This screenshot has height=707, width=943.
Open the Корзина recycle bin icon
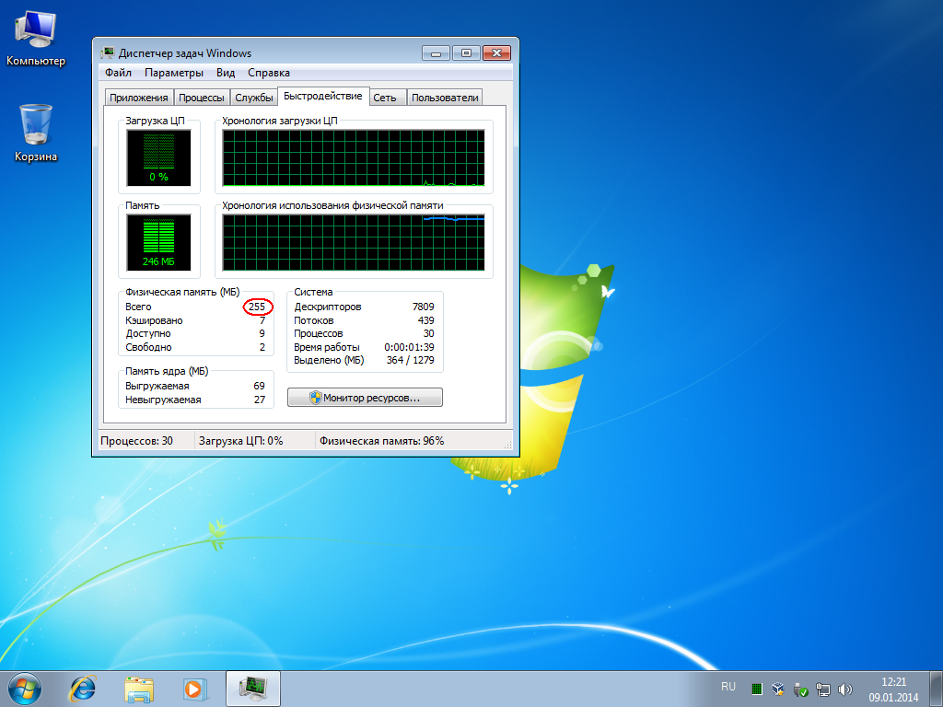click(x=36, y=133)
